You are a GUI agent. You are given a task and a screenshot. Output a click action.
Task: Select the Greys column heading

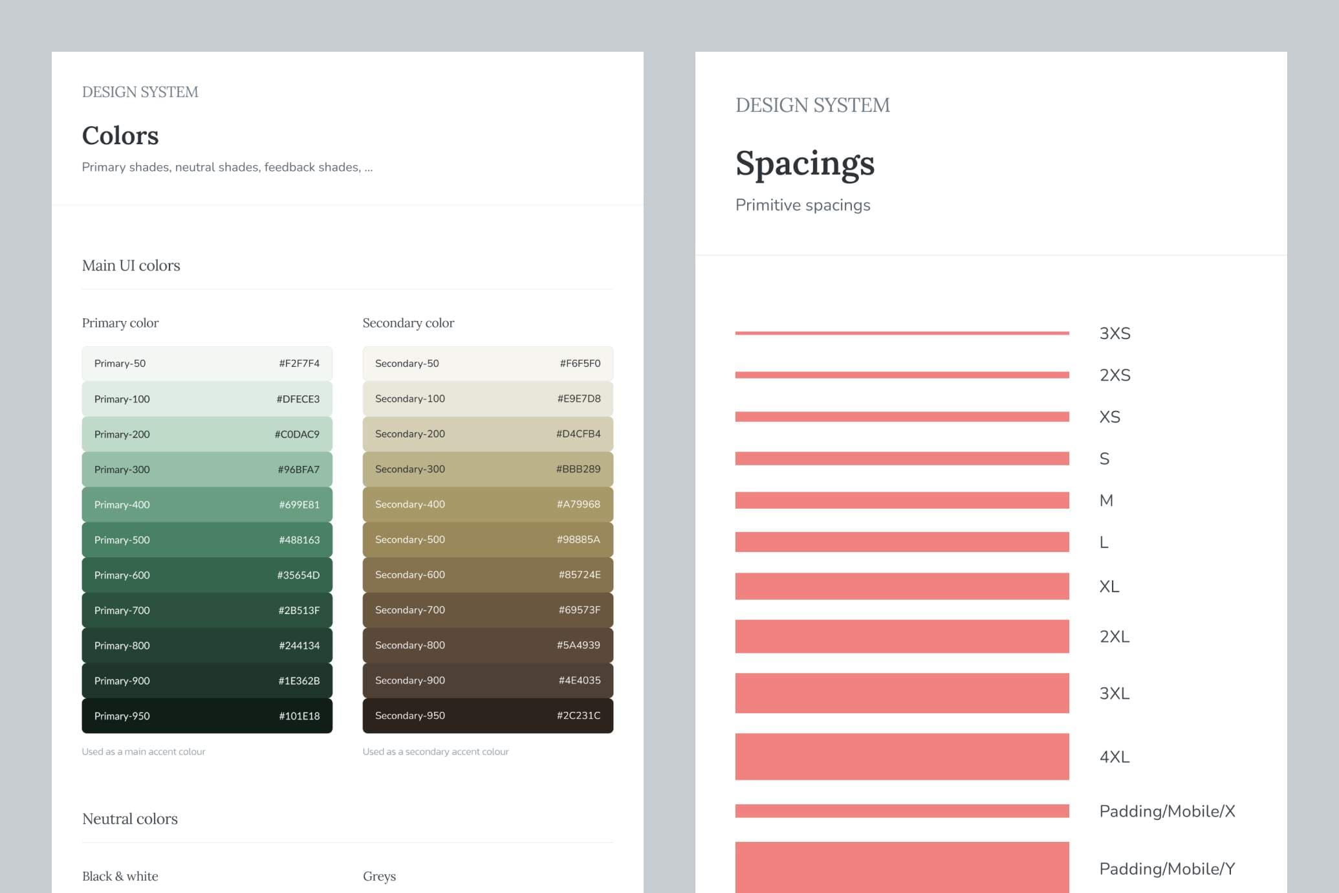point(379,876)
